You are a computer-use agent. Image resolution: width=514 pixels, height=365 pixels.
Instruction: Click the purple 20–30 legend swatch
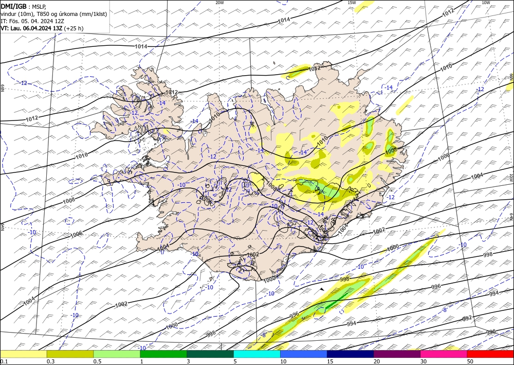(x=397, y=354)
